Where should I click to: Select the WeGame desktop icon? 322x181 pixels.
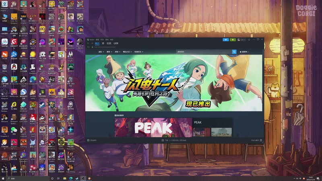coord(4,118)
